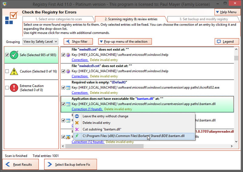The height and width of the screenshot is (172, 243).
Task: Open the Legend button
Action: [x=227, y=41]
